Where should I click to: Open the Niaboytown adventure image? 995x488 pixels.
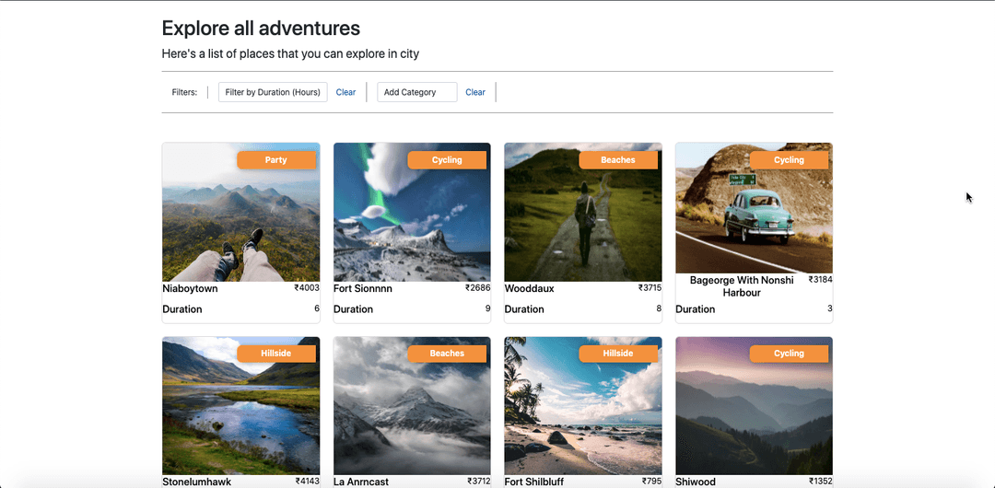241,221
